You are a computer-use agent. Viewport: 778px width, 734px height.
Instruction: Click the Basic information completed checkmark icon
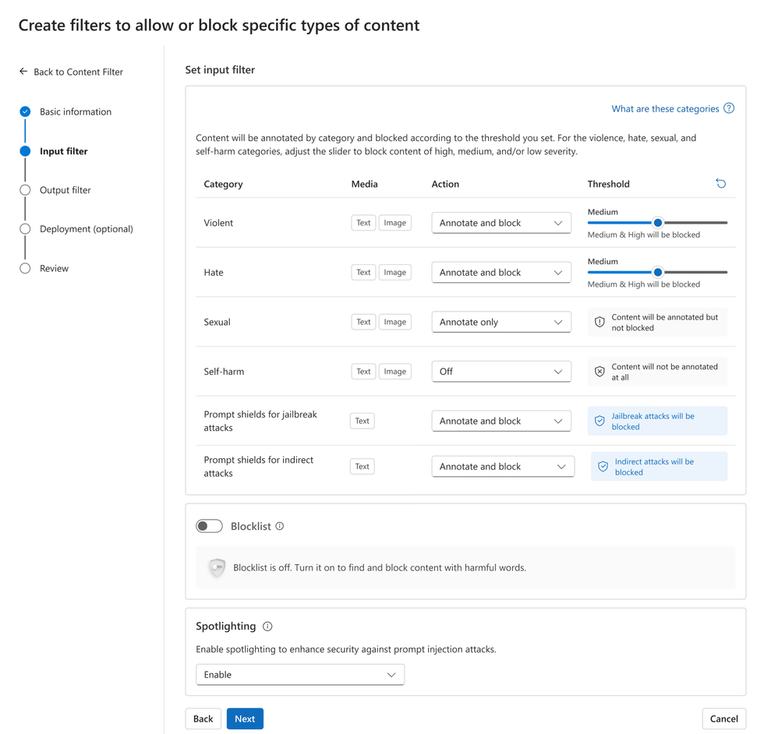25,111
